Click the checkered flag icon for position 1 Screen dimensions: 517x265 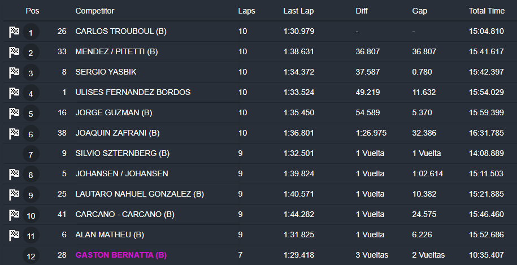[14, 32]
